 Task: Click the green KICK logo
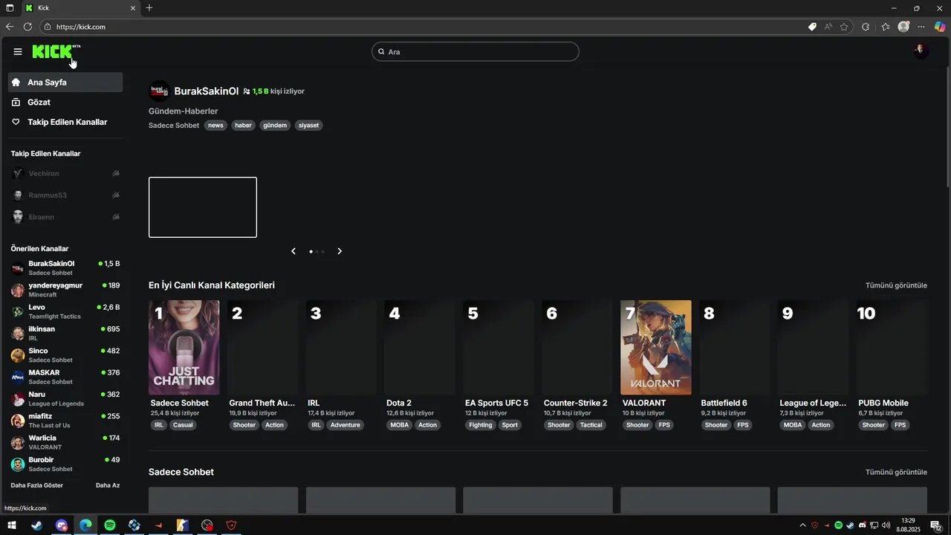pyautogui.click(x=53, y=51)
